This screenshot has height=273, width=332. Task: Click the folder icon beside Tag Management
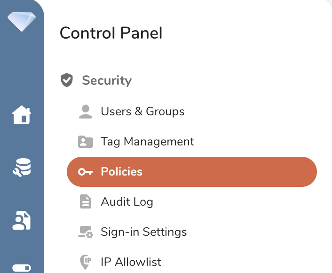click(85, 142)
